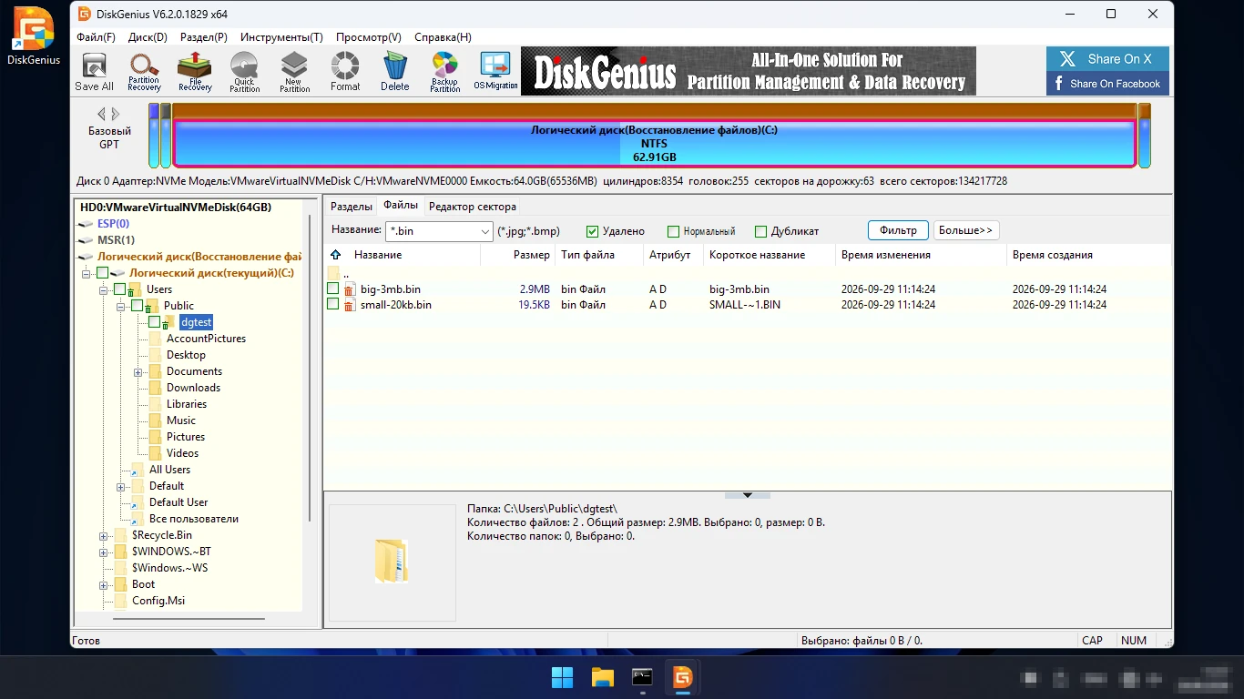Viewport: 1244px width, 699px height.
Task: Tick the checkbox for big-3mb.bin
Action: coord(333,289)
